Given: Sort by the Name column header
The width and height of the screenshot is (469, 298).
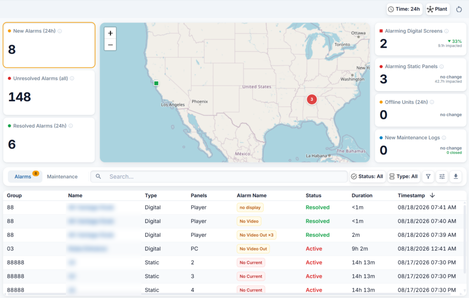Looking at the screenshot, I should tap(75, 195).
